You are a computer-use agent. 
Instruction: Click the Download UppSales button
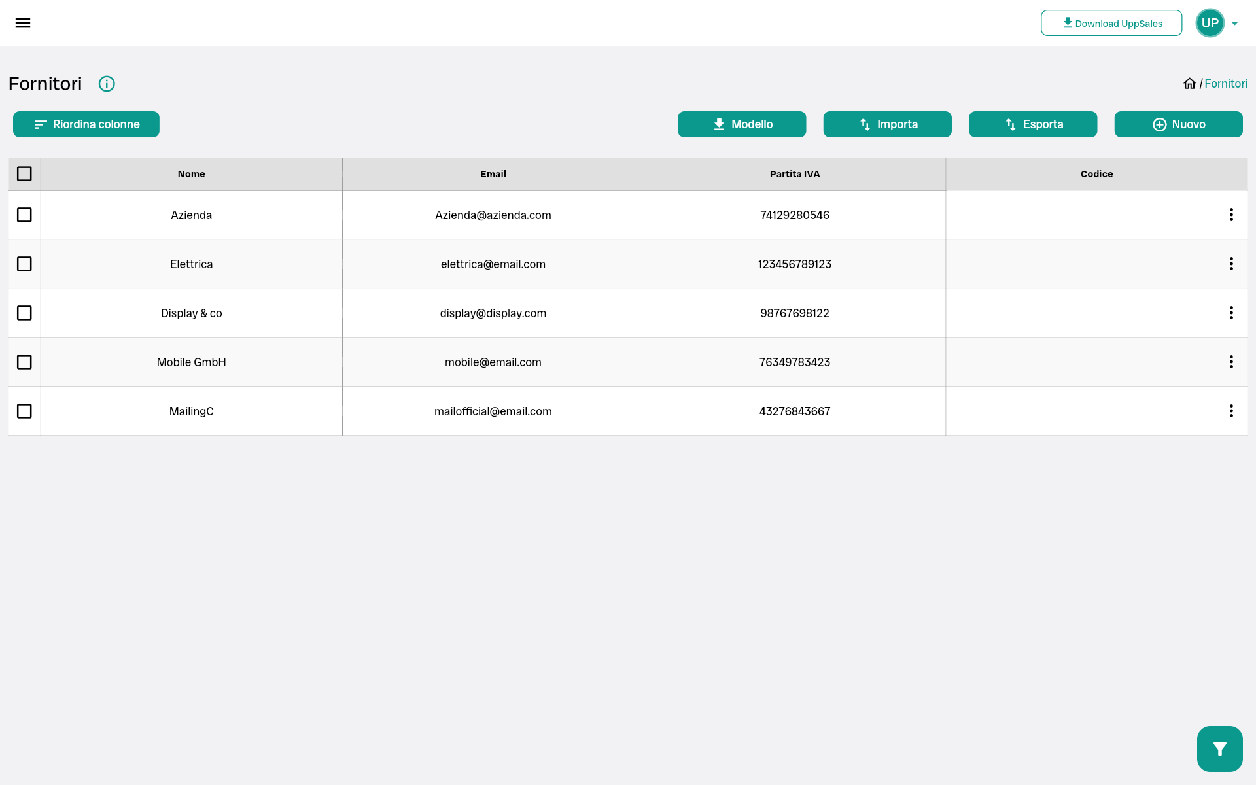(1111, 23)
